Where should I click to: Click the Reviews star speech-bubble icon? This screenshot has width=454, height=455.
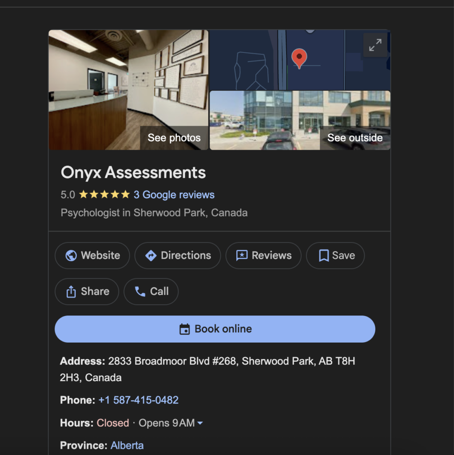242,255
